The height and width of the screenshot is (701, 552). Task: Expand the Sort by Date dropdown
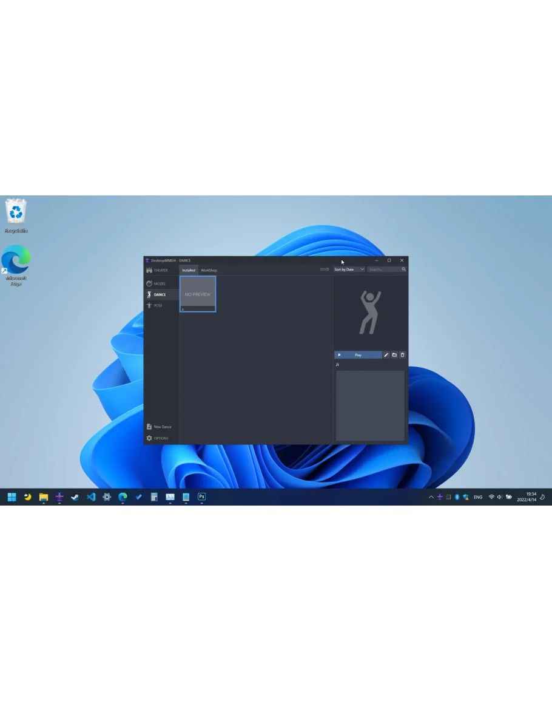coord(349,269)
